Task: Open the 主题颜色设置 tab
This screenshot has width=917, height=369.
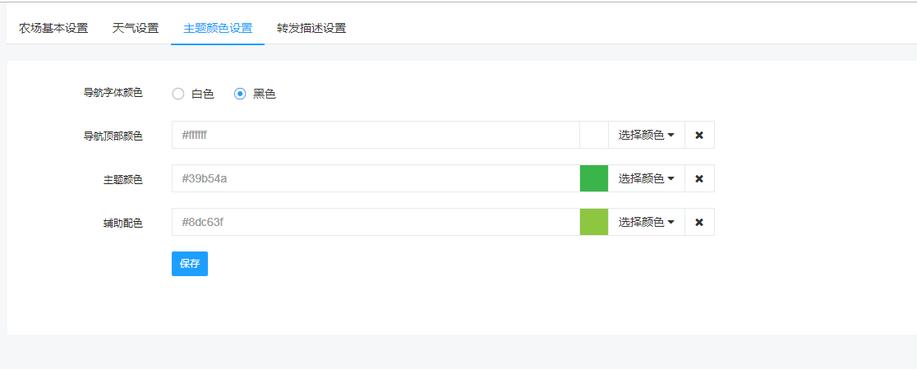Action: (218, 28)
